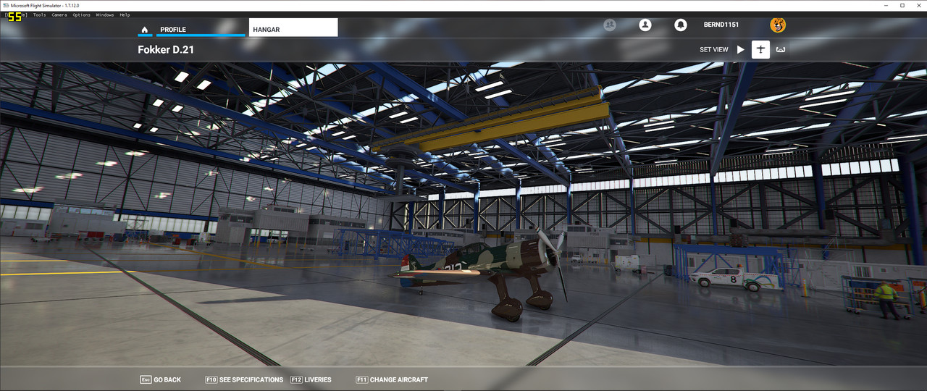The height and width of the screenshot is (391, 927).
Task: Open the Help menu
Action: [125, 14]
